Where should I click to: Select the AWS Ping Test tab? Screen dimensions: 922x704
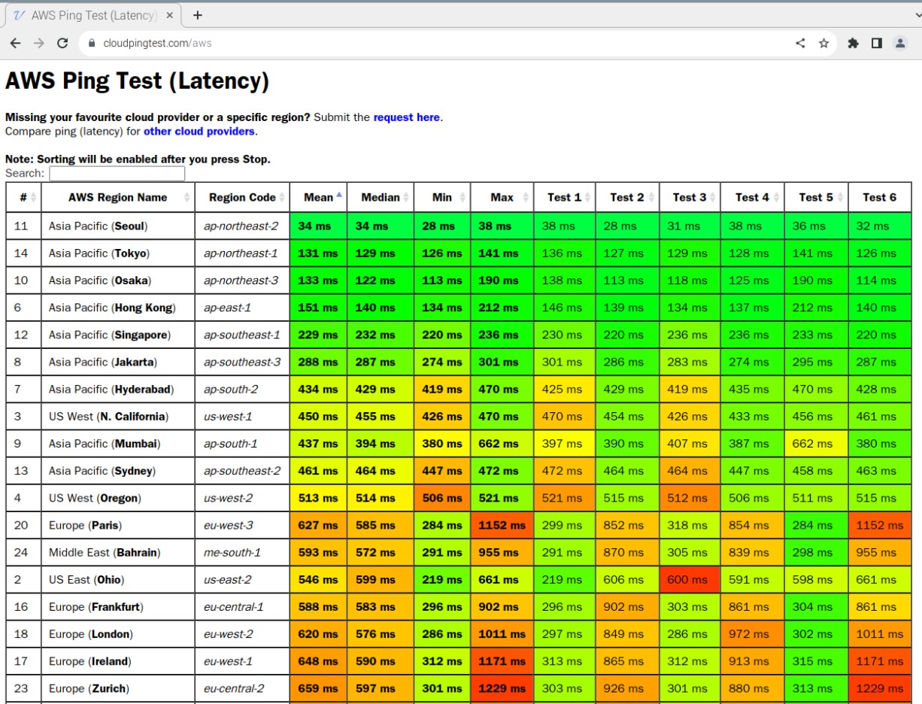coord(93,15)
